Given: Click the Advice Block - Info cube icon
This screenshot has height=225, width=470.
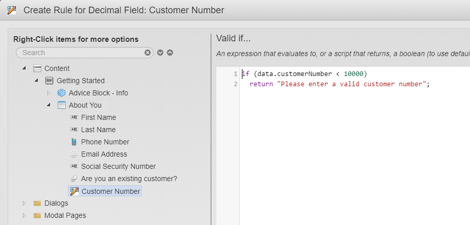Looking at the screenshot, I should pyautogui.click(x=61, y=93).
